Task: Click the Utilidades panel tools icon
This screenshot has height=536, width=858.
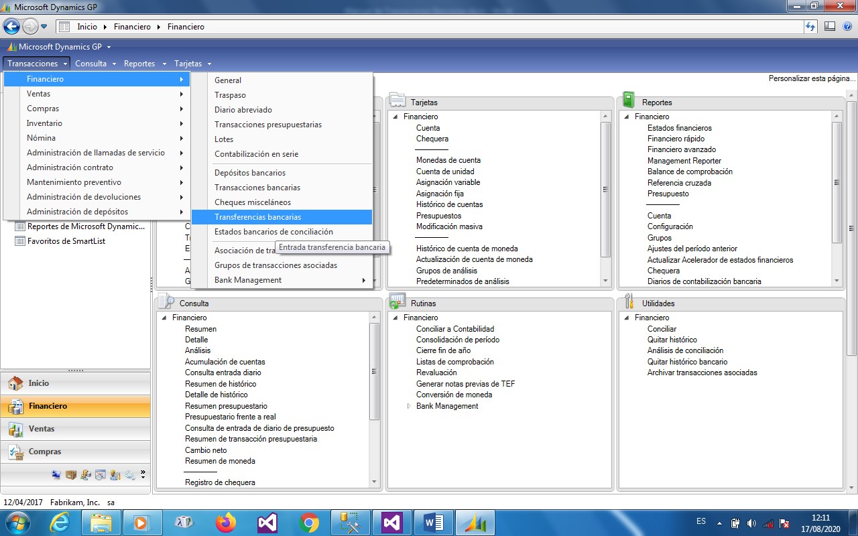Action: [x=629, y=301]
